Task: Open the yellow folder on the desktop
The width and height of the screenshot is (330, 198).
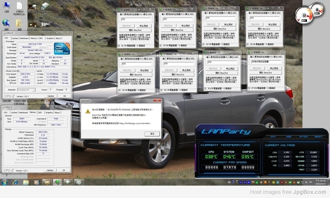Action: [x=19, y=24]
